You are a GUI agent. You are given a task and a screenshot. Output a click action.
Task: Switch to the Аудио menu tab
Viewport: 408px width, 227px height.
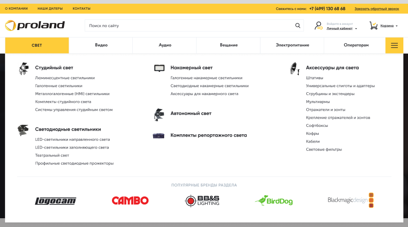(x=165, y=45)
